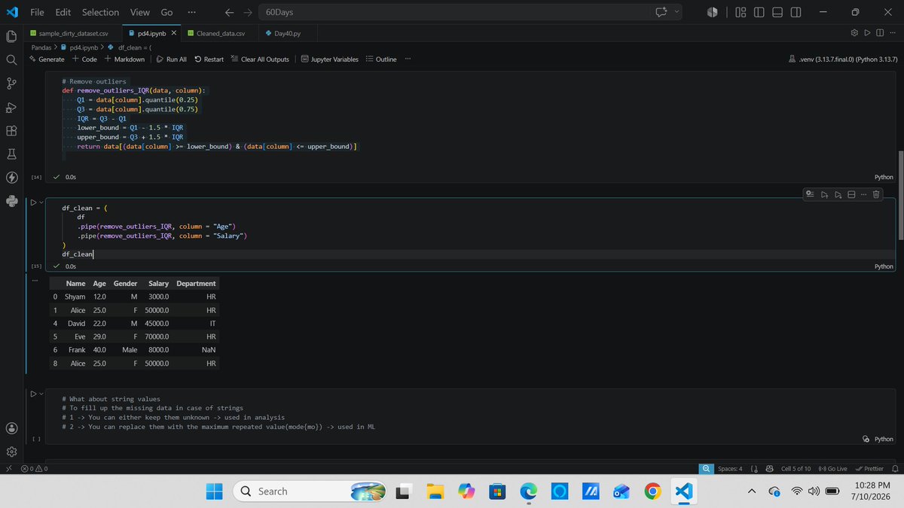Open Windows Start menu
The width and height of the screenshot is (904, 508).
click(215, 491)
